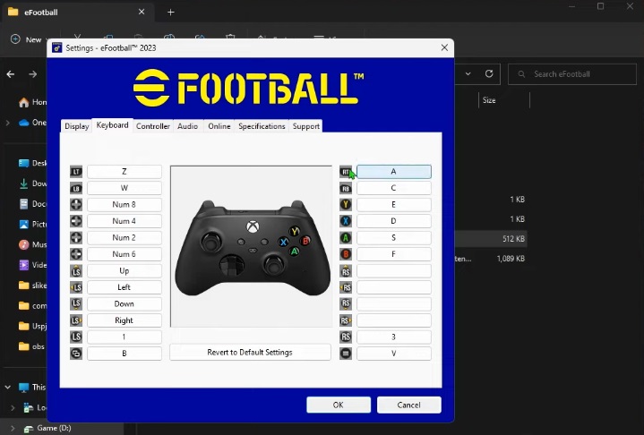Click the RS press icon beside 3
Viewport: 644px width, 435px height.
pyautogui.click(x=346, y=337)
